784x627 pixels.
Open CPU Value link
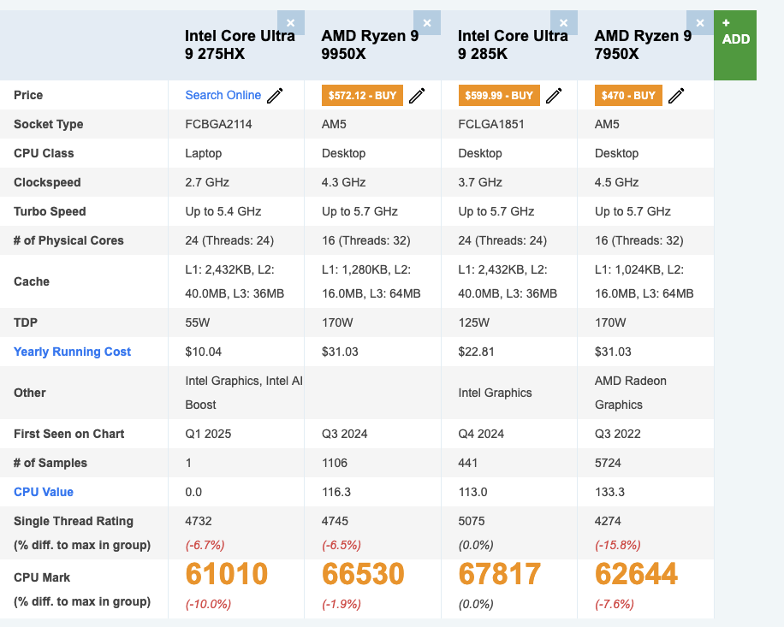pyautogui.click(x=44, y=492)
